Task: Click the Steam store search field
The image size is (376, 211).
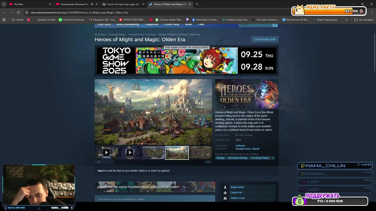Action: 256,25
